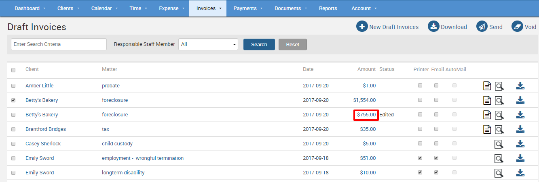
Task: Uncheck the Betty's Bakery $1,554.00 invoice checkbox
Action: [13, 100]
